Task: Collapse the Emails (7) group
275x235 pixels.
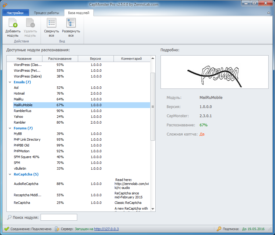Action: pos(10,82)
